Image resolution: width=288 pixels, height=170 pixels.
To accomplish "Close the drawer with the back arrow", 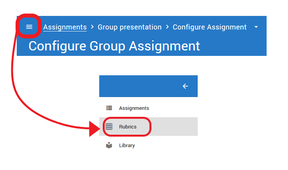I will [185, 86].
